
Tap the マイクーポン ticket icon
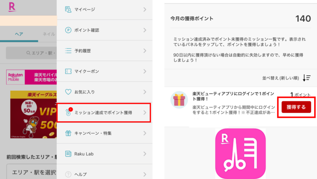(x=68, y=71)
